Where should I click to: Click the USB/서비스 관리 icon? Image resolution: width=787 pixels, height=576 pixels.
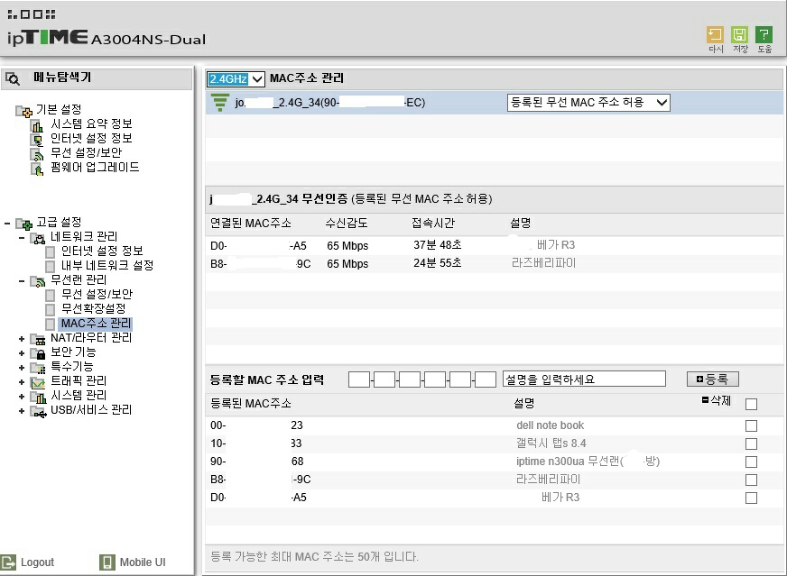[x=38, y=411]
